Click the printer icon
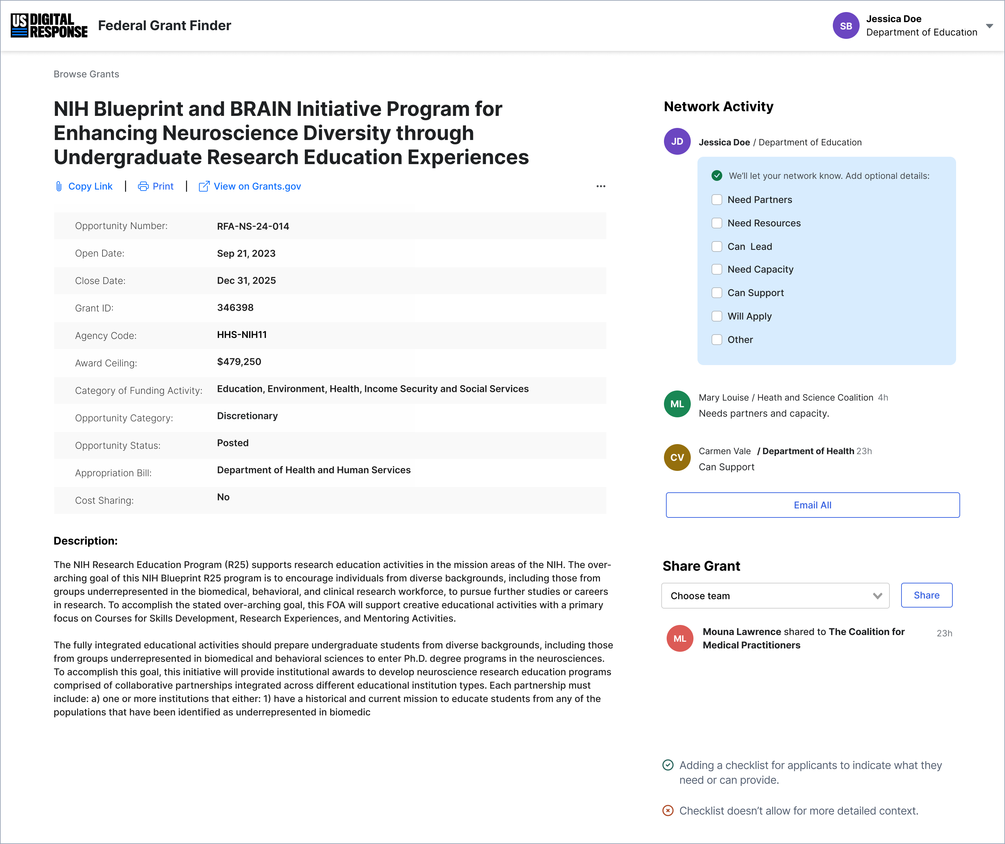The width and height of the screenshot is (1005, 844). tap(143, 186)
